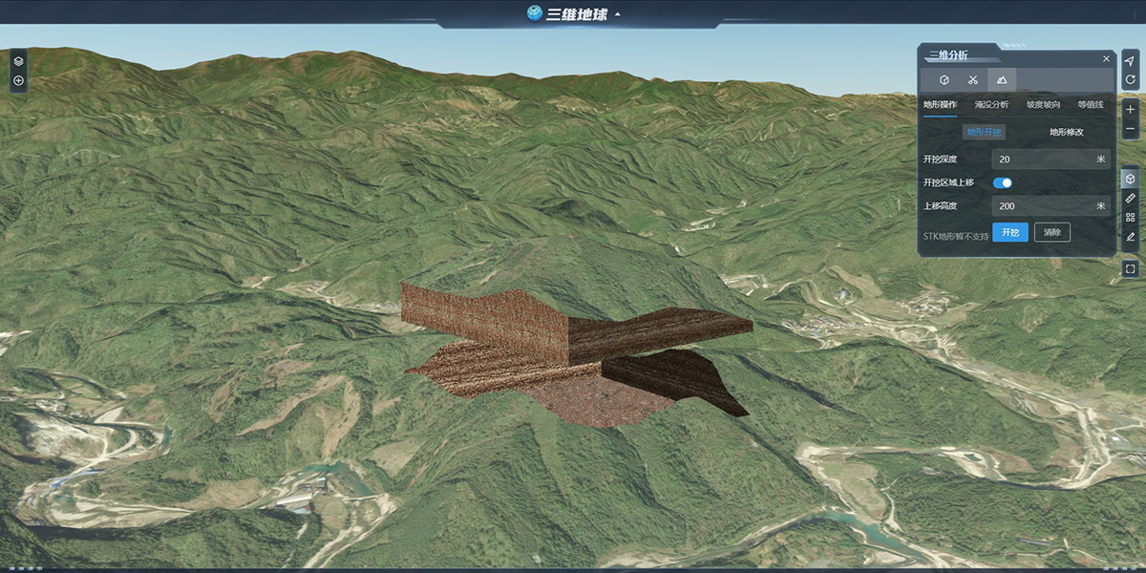Image resolution: width=1146 pixels, height=573 pixels.
Task: Select the 3D model analysis cube icon
Action: [x=944, y=80]
